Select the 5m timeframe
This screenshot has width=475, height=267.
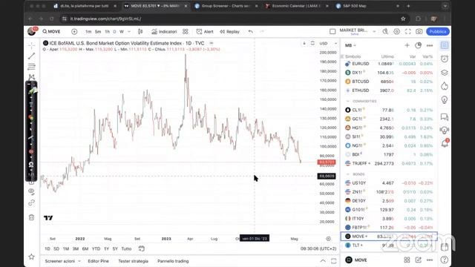click(98, 31)
